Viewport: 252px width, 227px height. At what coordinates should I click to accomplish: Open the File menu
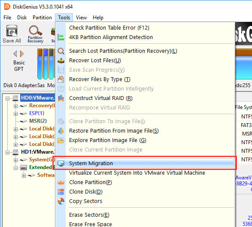pyautogui.click(x=7, y=18)
